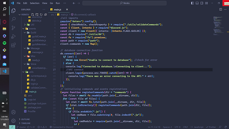
Task: Open Discord from the Windows taskbar
Action: [x=4, y=57]
